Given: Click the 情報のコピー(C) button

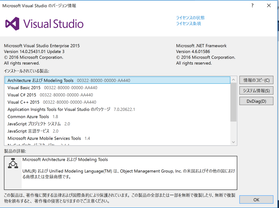Looking at the screenshot, I should pos(256,80).
